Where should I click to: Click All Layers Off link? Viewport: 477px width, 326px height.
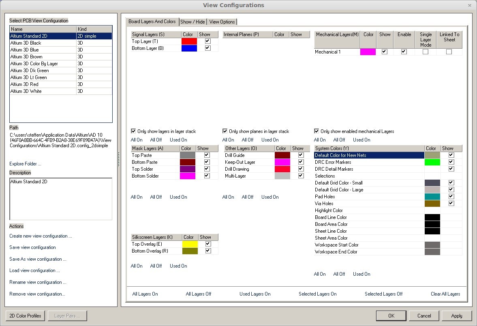(198, 294)
